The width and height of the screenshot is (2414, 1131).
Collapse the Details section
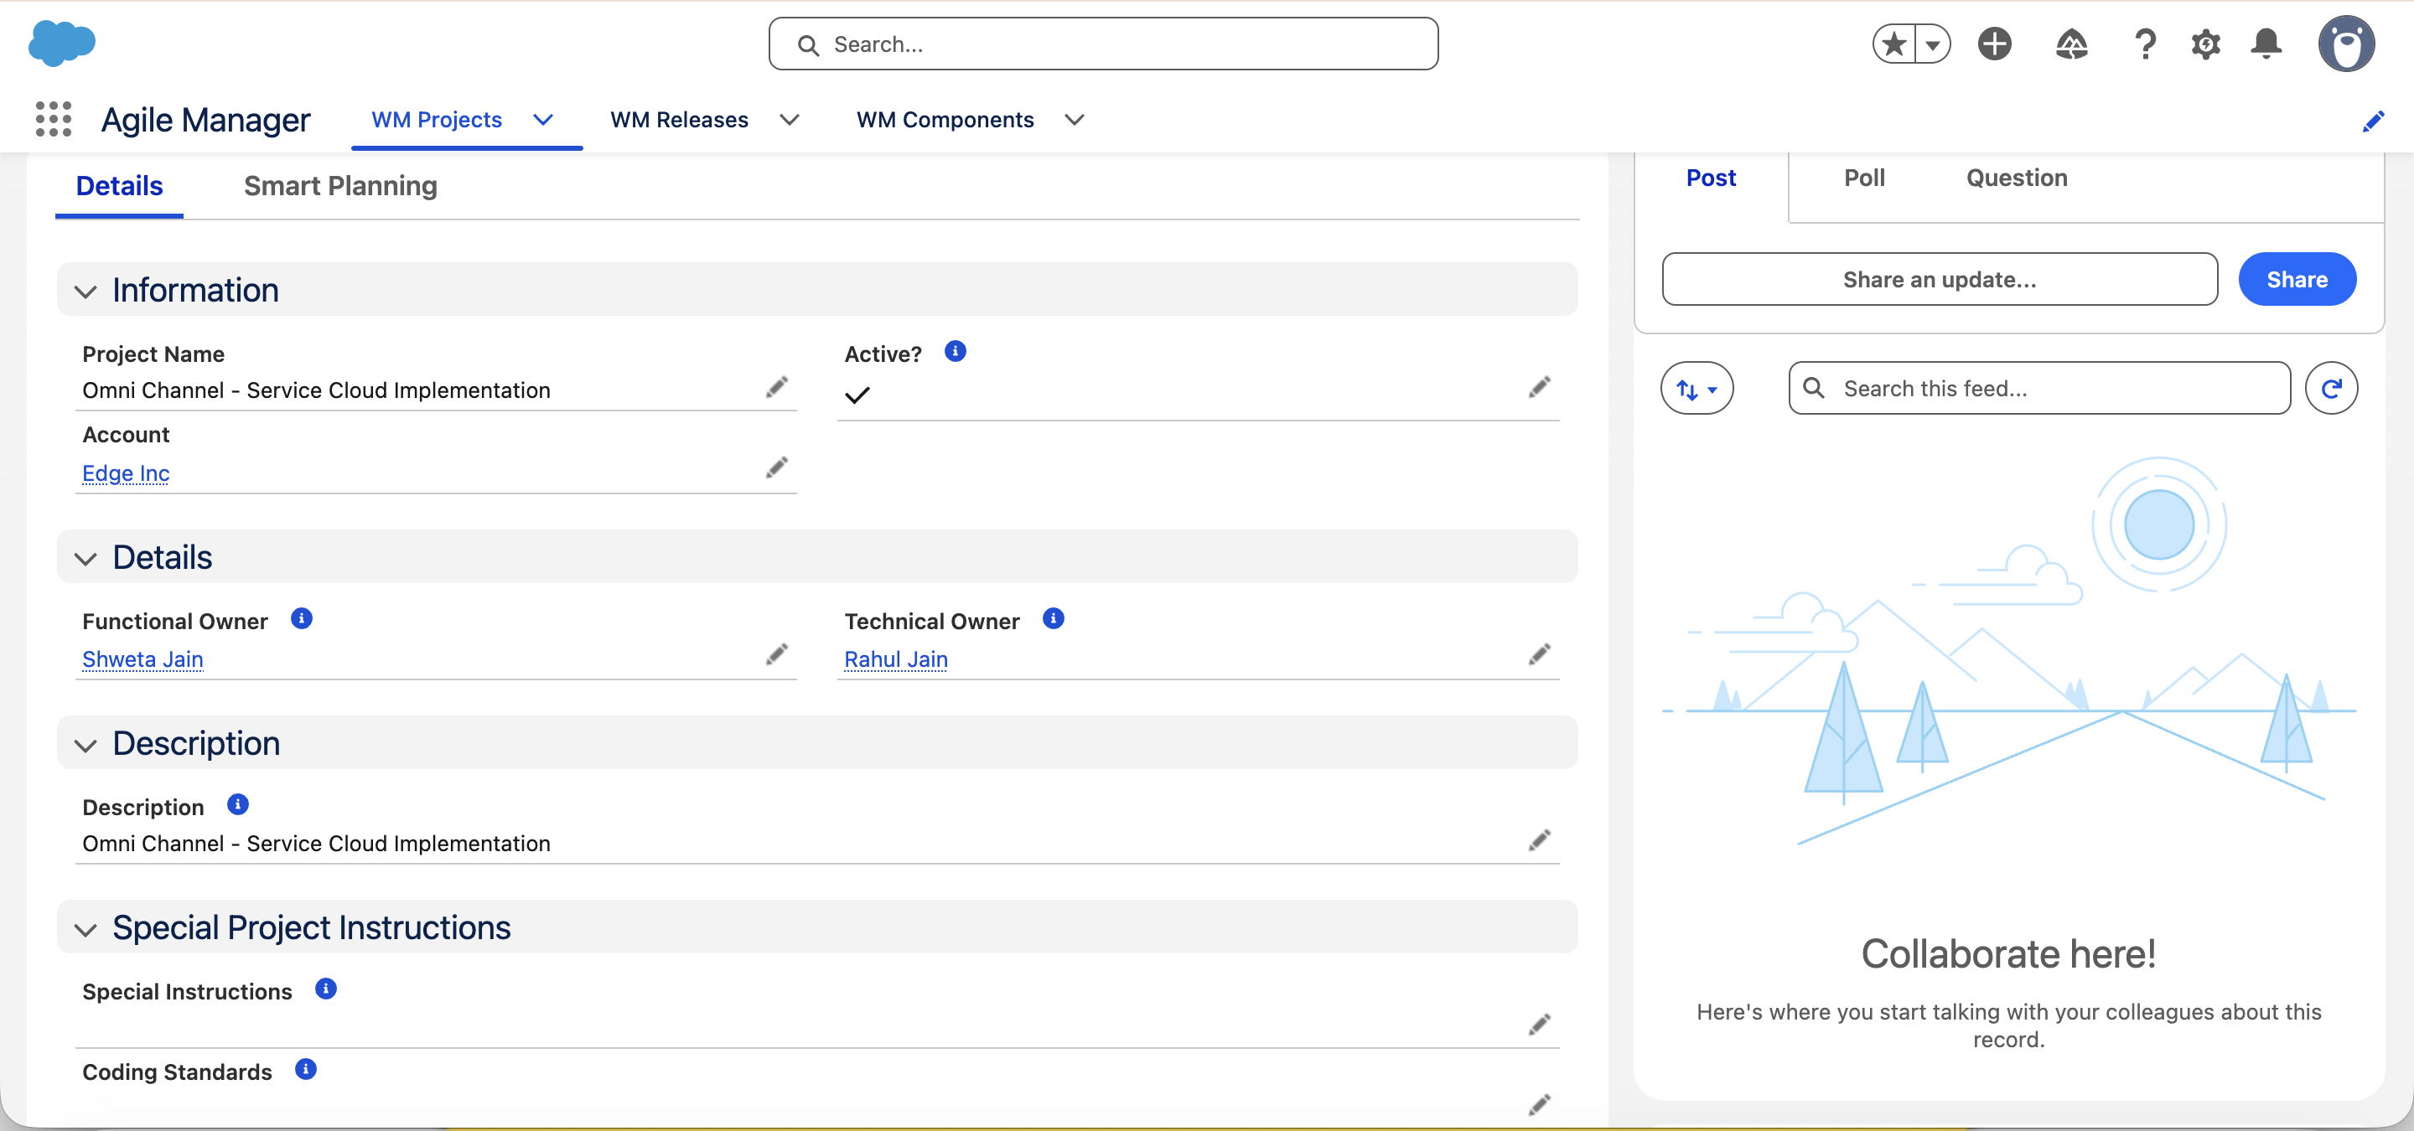pyautogui.click(x=85, y=559)
